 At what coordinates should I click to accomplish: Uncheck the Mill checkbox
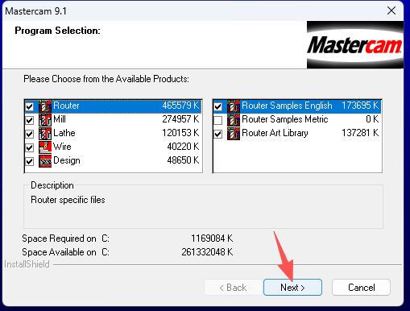30,120
